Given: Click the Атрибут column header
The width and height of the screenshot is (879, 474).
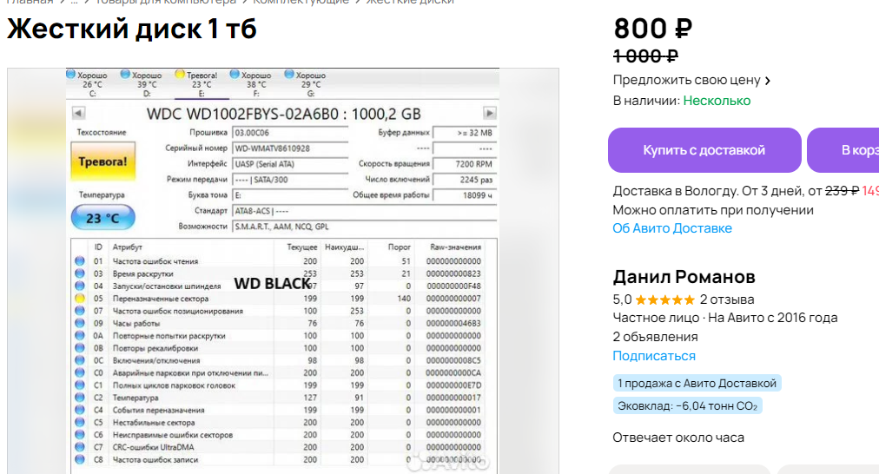Looking at the screenshot, I should click(128, 247).
